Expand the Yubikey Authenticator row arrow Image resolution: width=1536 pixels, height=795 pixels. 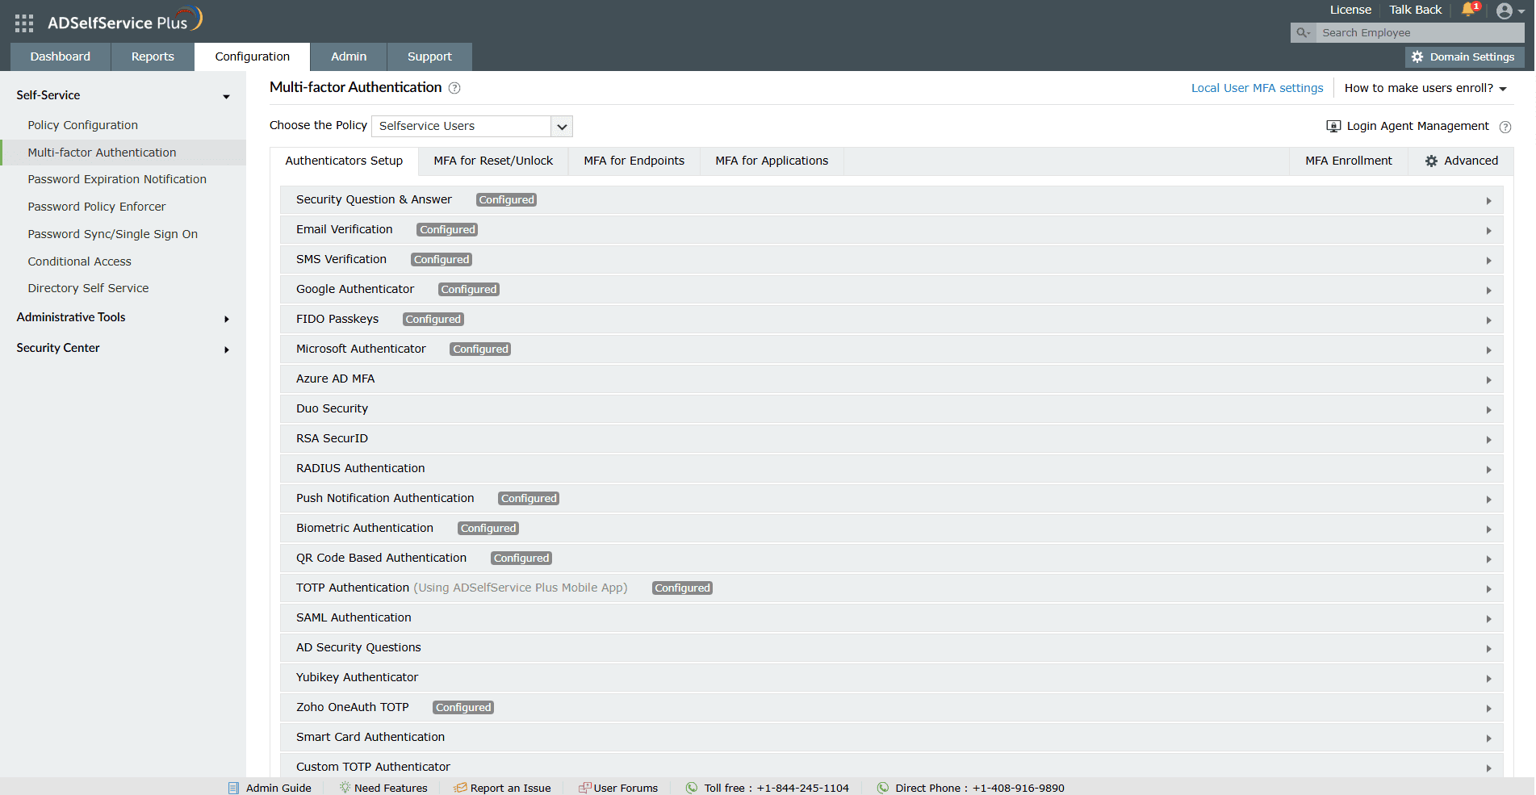[x=1488, y=679]
